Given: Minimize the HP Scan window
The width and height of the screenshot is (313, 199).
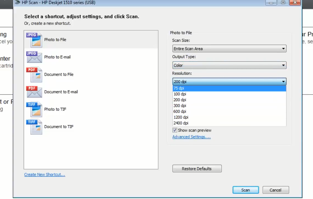Looking at the screenshot, I should click(x=271, y=2).
